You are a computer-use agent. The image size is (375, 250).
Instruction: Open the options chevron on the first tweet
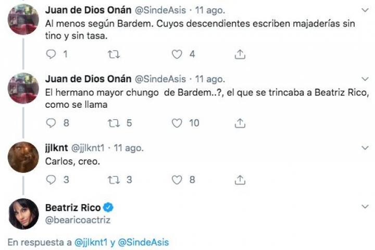[x=365, y=11]
